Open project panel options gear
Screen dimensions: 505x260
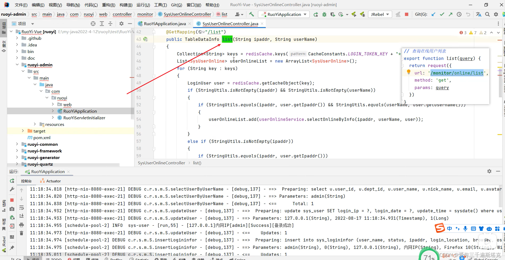121,24
